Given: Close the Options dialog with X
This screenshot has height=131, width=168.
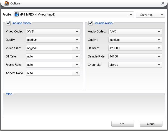Looking at the screenshot, I should [163, 3].
